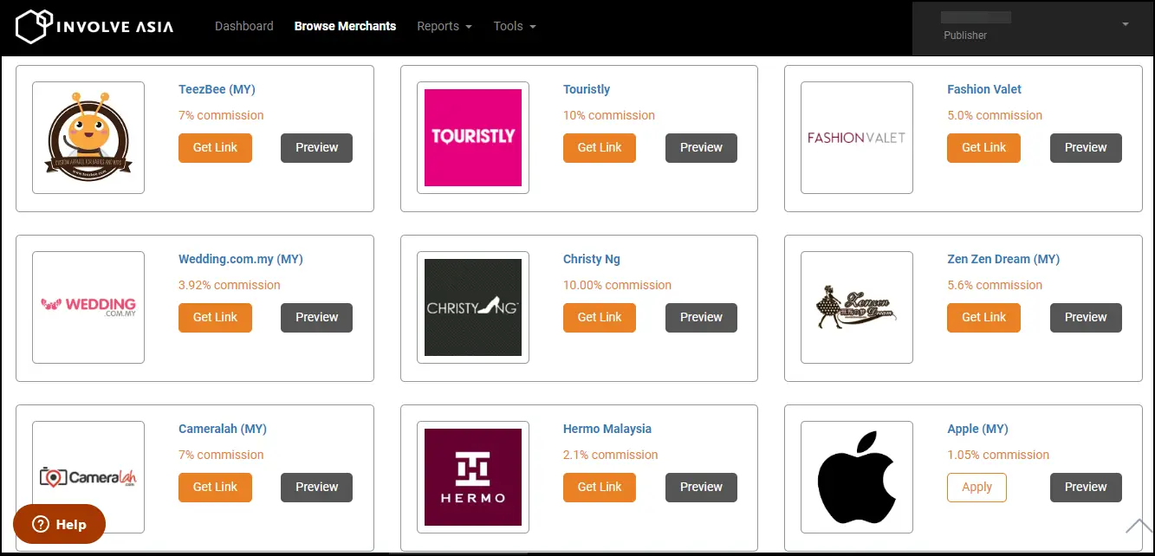Viewport: 1155px width, 556px height.
Task: Click Touristly's 10% commission text
Action: pos(609,115)
